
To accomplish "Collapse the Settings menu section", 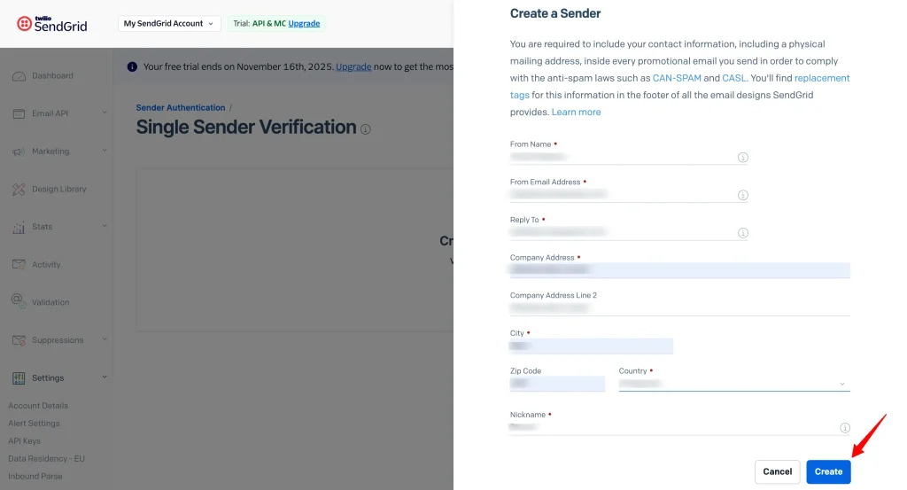I will 105,377.
